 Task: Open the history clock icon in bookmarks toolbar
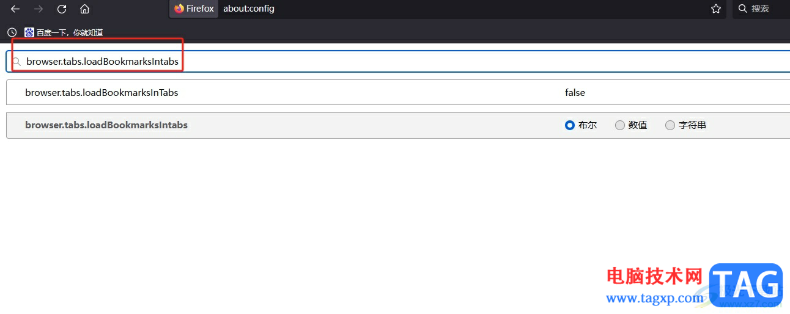(12, 32)
